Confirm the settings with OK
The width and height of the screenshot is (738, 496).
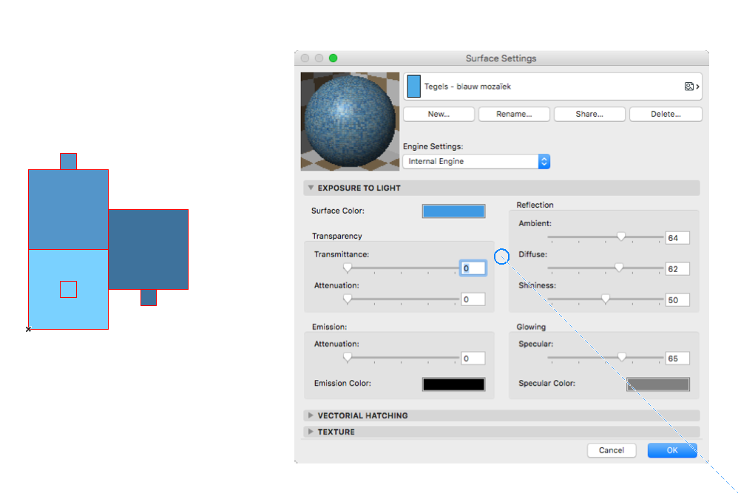point(671,450)
